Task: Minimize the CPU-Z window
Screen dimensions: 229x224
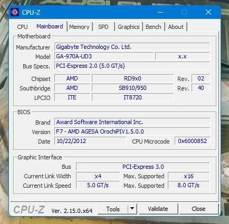Action: (x=160, y=12)
